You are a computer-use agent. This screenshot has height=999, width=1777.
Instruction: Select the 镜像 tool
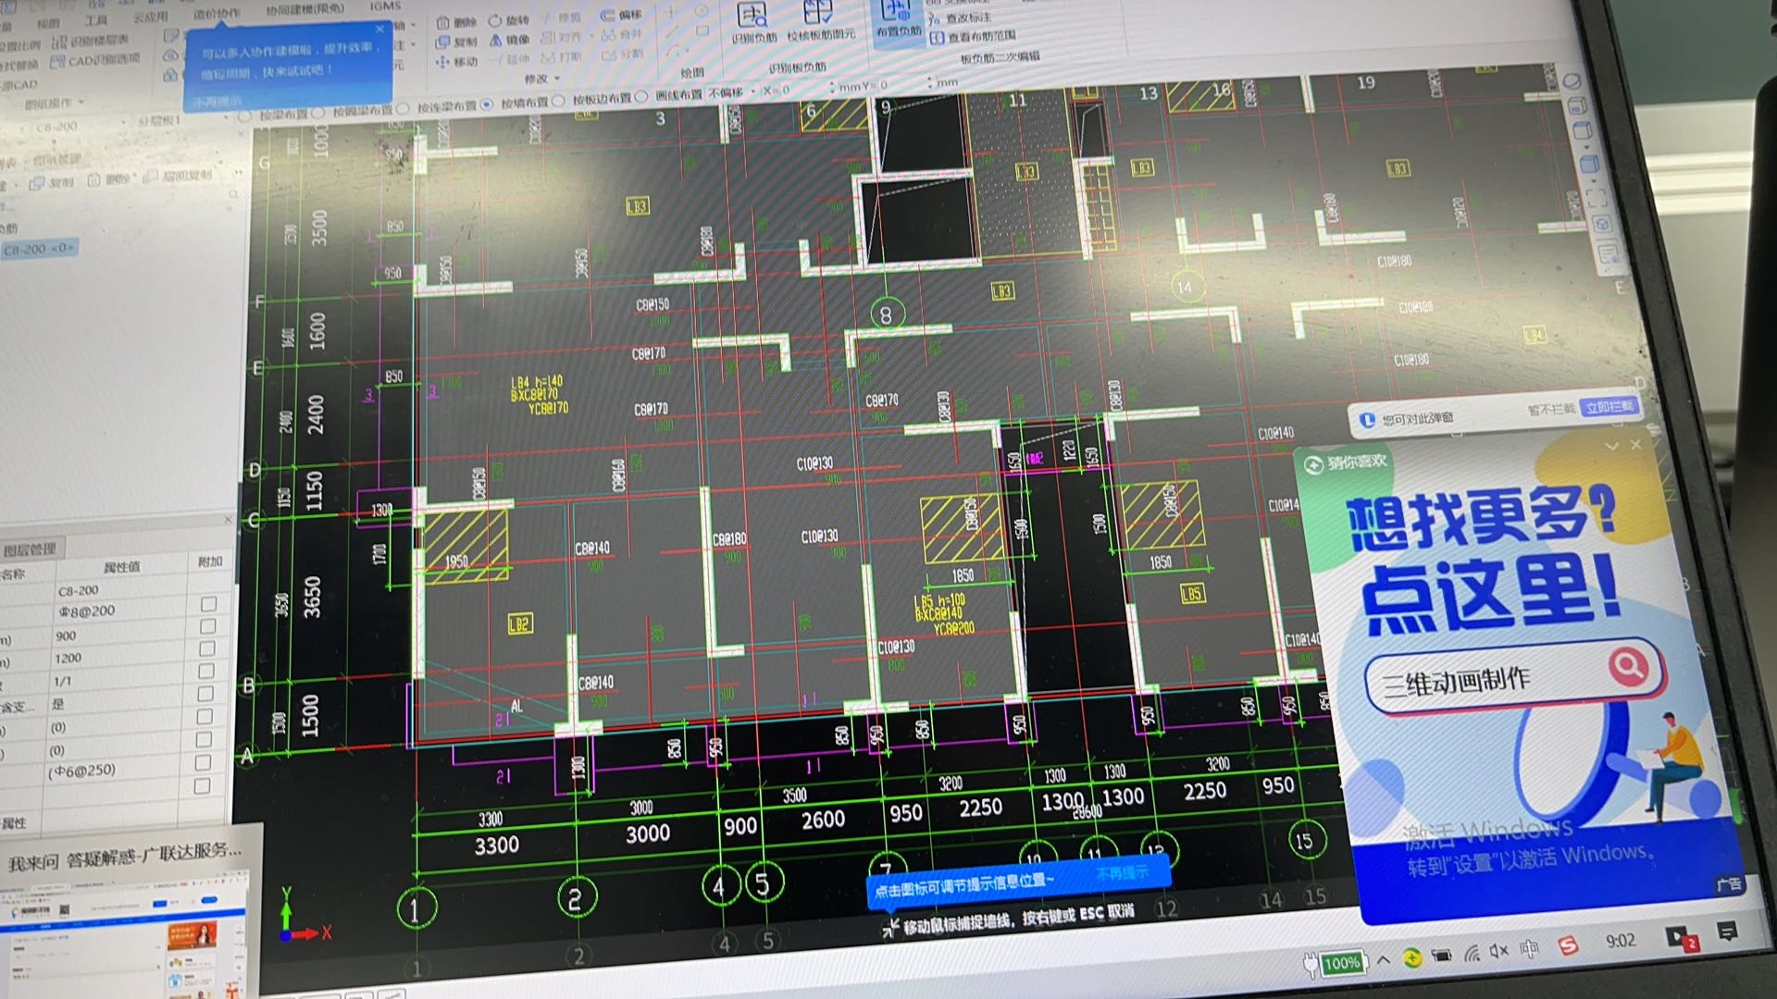(509, 40)
